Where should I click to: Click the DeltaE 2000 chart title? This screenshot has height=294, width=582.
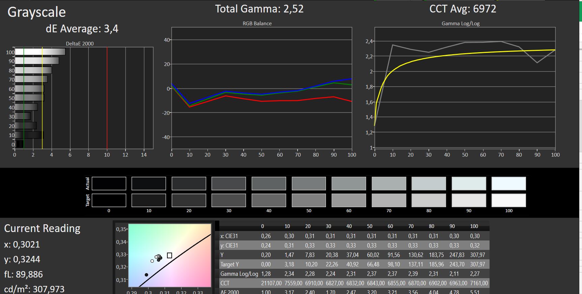pyautogui.click(x=80, y=43)
